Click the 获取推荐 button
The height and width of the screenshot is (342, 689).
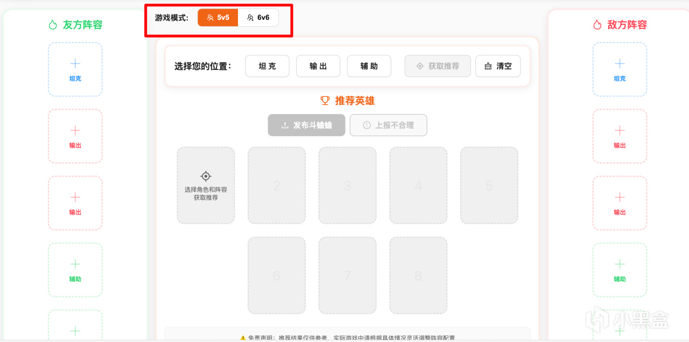coord(438,66)
